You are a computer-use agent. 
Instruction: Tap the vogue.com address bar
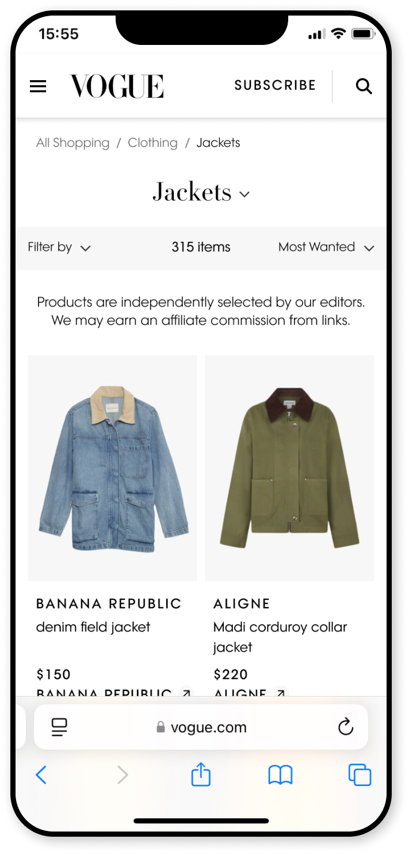(x=202, y=727)
